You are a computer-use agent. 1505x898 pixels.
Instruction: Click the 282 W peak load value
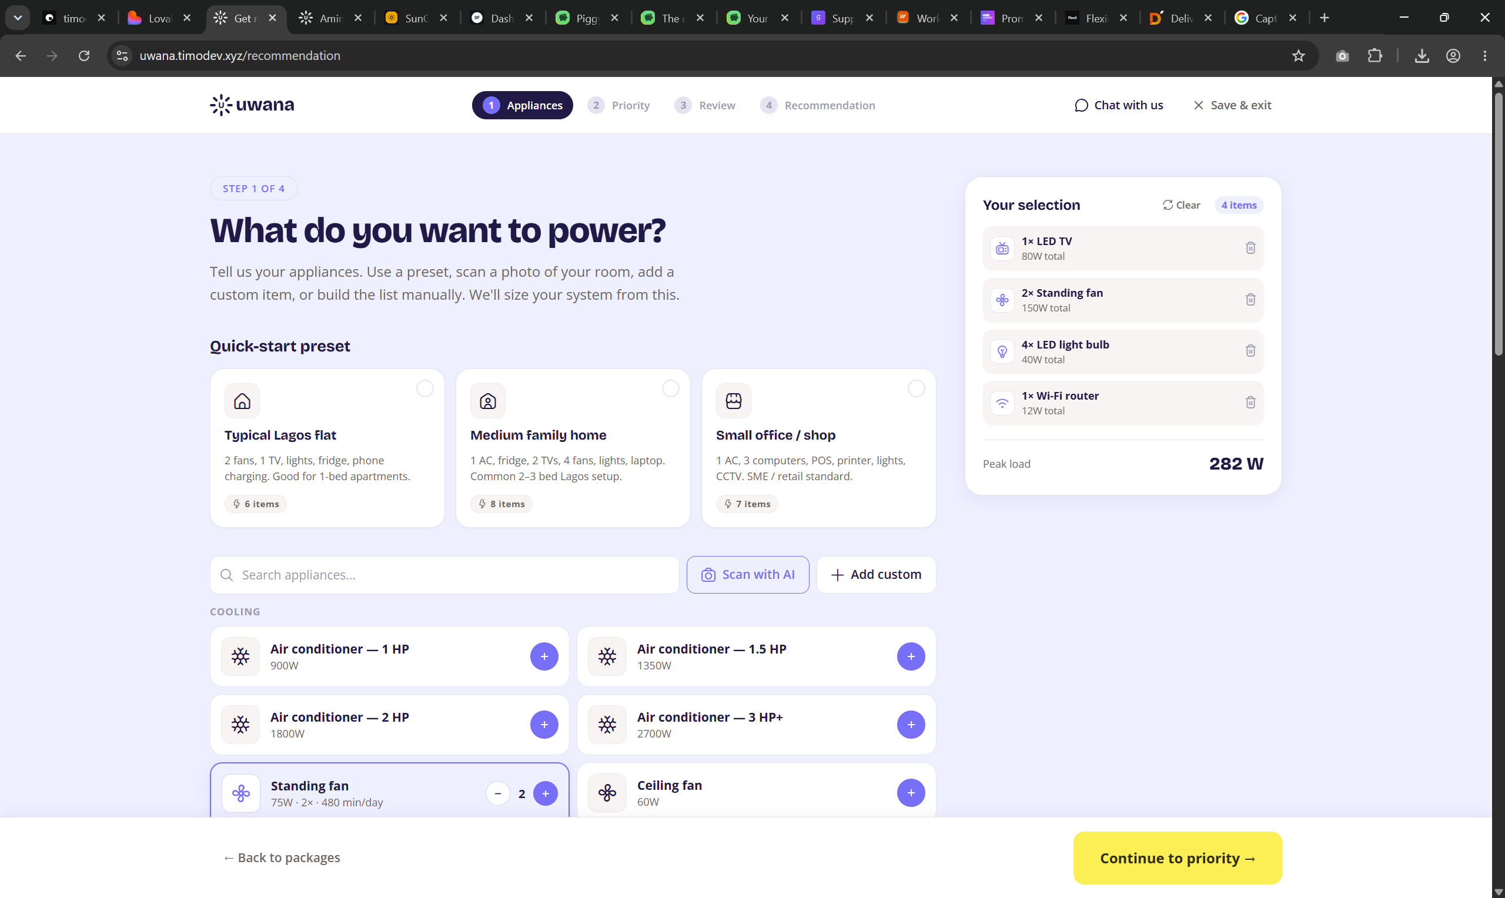[x=1236, y=464]
